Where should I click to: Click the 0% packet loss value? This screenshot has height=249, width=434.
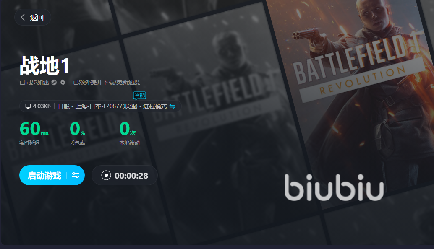coord(77,129)
